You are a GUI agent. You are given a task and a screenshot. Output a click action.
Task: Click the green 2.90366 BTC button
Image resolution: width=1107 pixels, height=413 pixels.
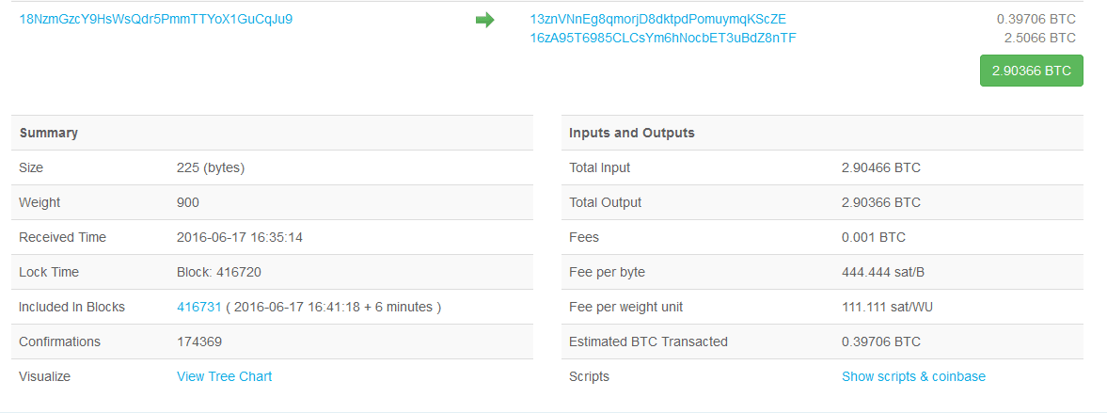pos(1031,71)
